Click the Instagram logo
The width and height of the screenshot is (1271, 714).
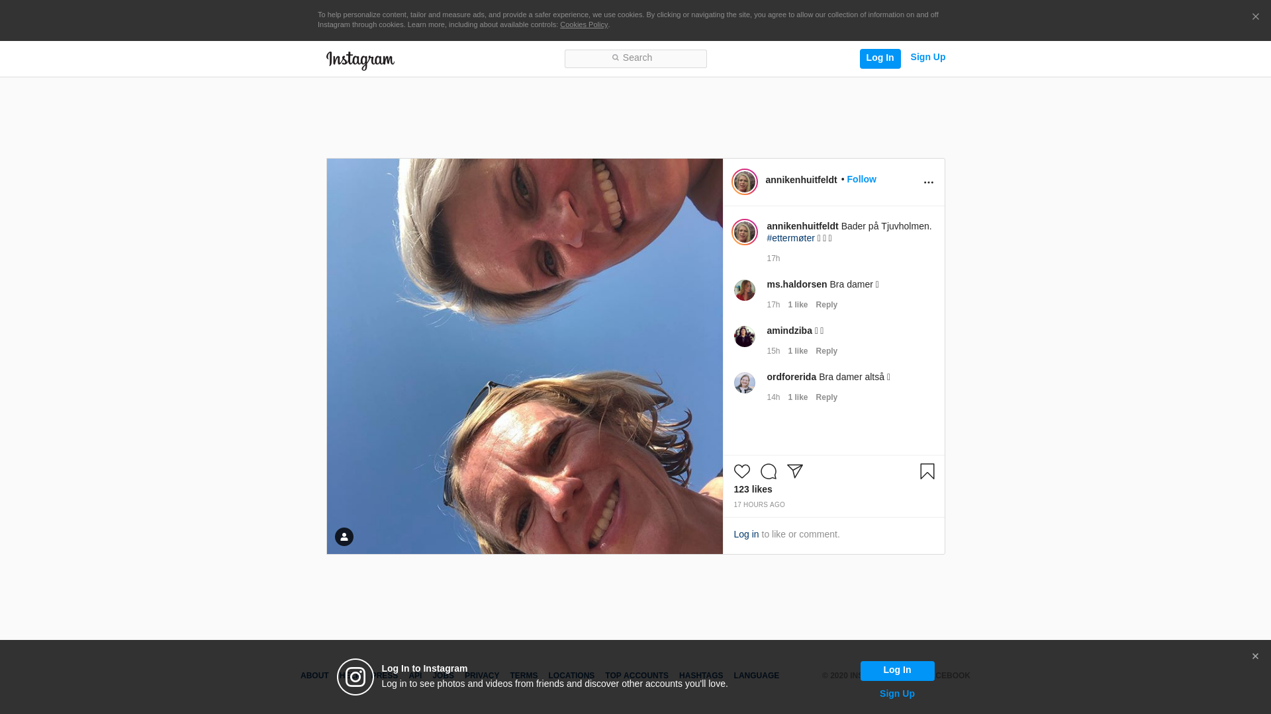click(360, 60)
